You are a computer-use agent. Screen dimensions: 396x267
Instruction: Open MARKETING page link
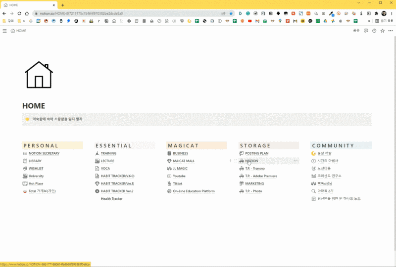point(254,183)
